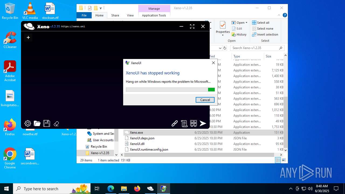Image resolution: width=345 pixels, height=194 pixels.
Task: Click the Xeno planet logo
Action: tap(29, 26)
